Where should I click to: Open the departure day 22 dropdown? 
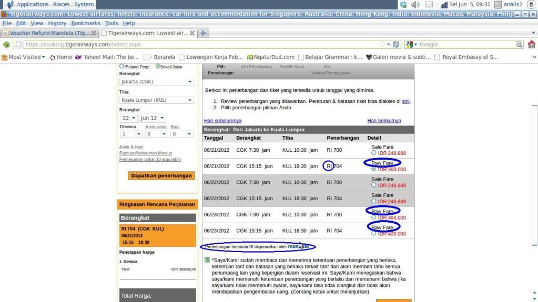pos(128,118)
